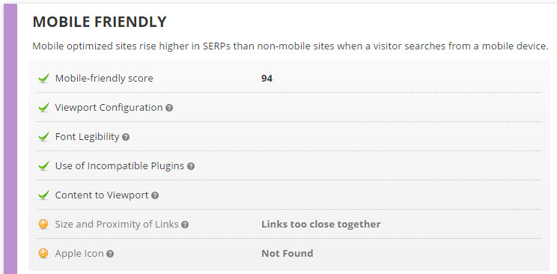
Task: Open the Apple Icon help question mark
Action: click(110, 254)
